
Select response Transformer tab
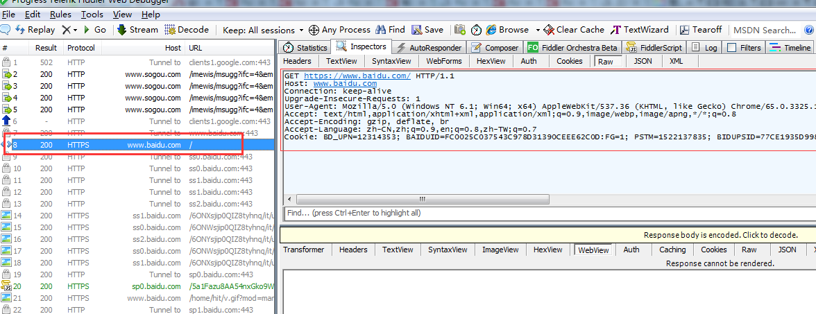coord(304,250)
